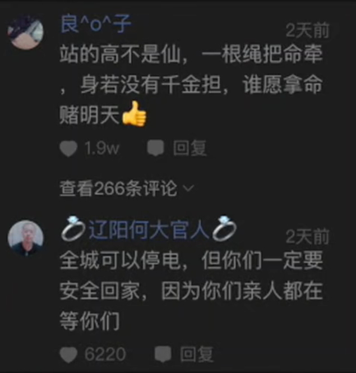Tap the speech bubble icon under first comment
This screenshot has height=373, width=356.
click(155, 148)
